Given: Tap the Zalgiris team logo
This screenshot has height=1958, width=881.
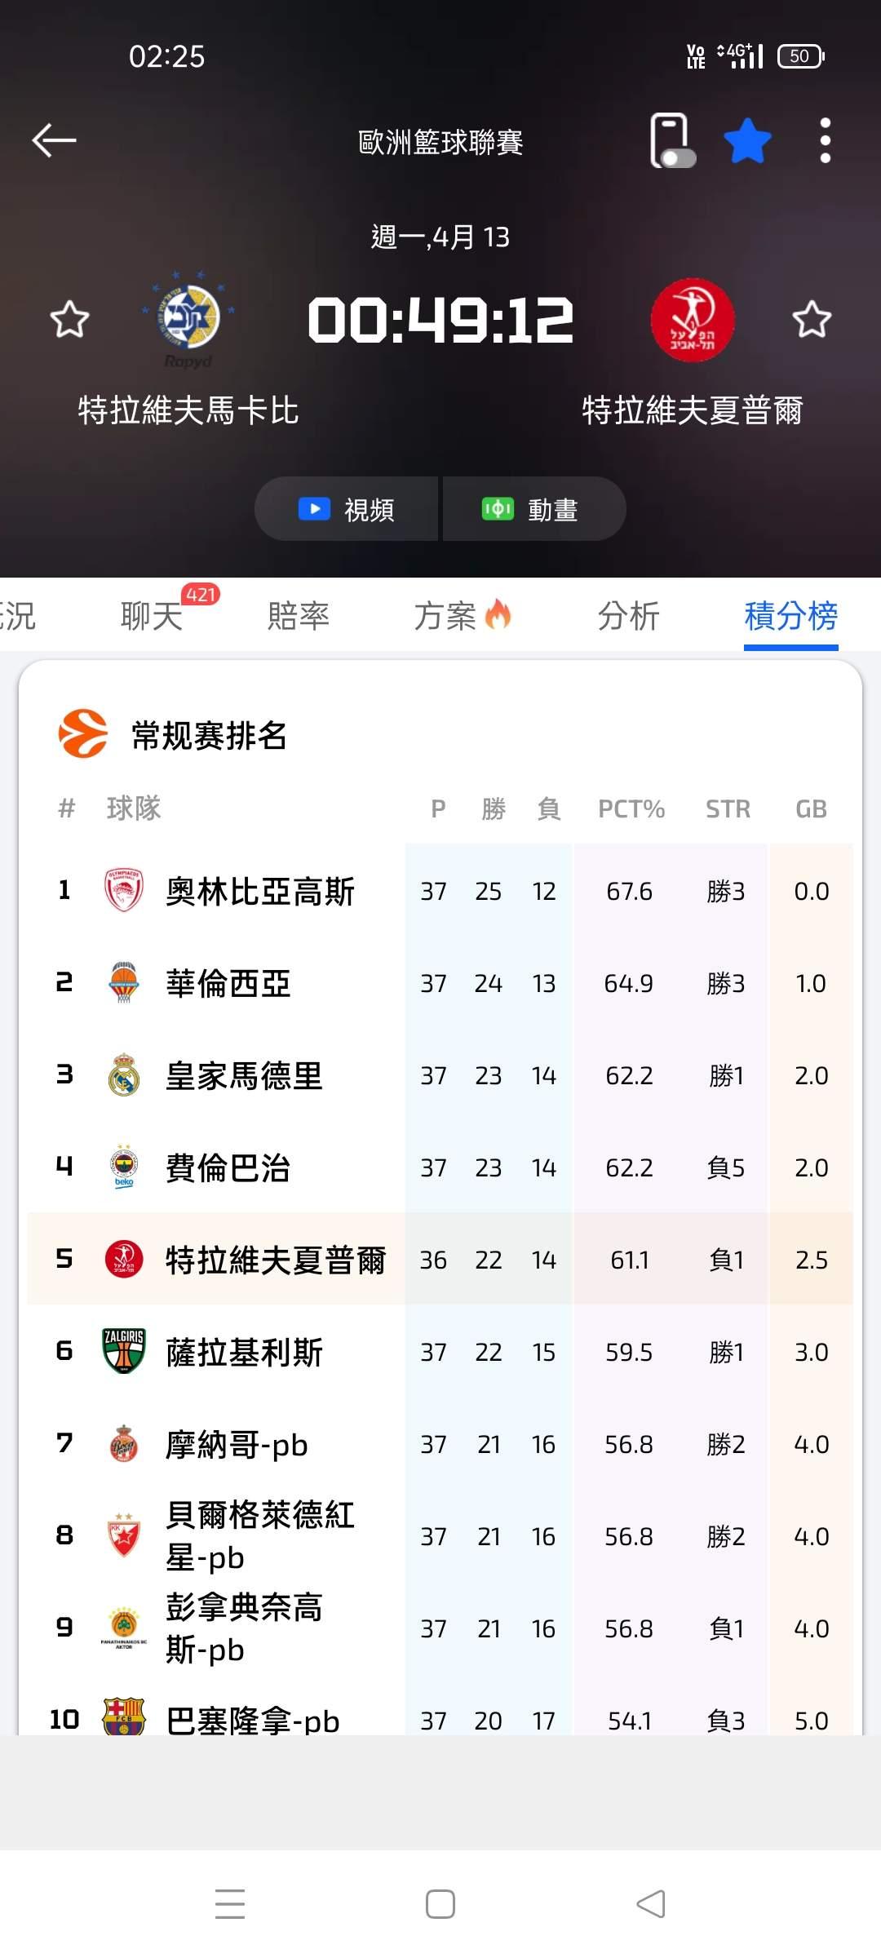Looking at the screenshot, I should (124, 1352).
